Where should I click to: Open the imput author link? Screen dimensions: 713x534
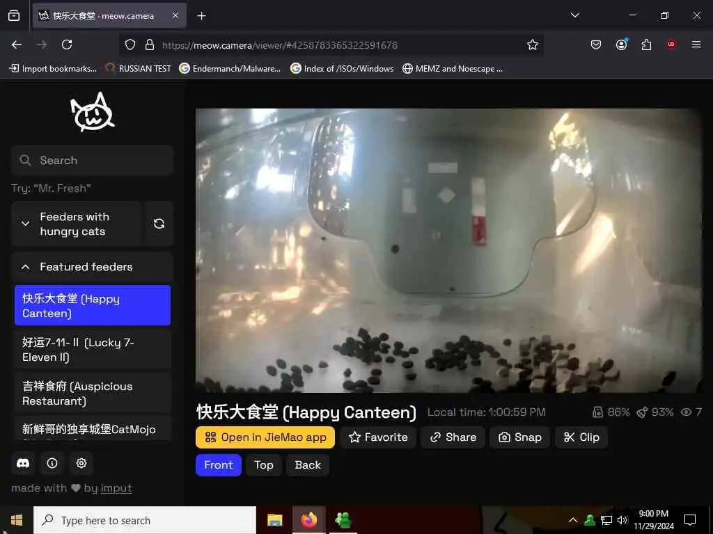[x=116, y=488]
